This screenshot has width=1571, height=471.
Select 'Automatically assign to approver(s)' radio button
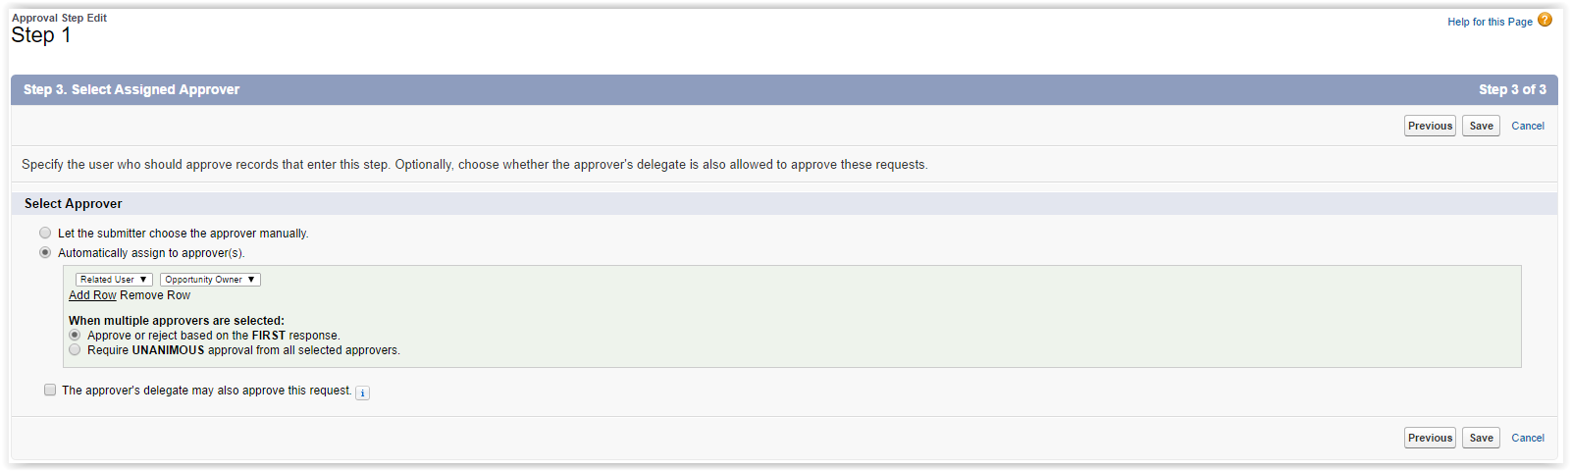pos(45,253)
